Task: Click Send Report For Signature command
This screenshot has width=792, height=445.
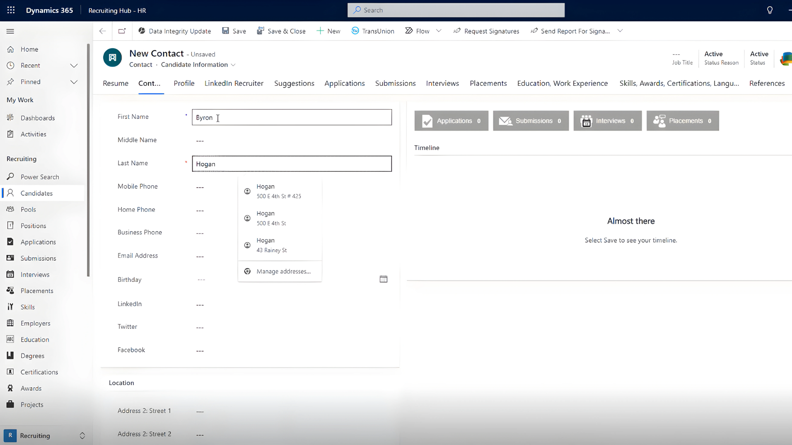Action: [570, 31]
